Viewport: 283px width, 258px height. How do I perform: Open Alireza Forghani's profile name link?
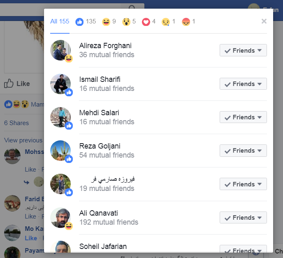pos(105,46)
